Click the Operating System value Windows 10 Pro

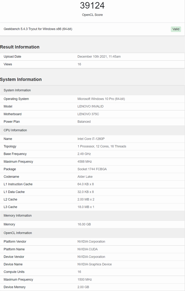click(101, 99)
